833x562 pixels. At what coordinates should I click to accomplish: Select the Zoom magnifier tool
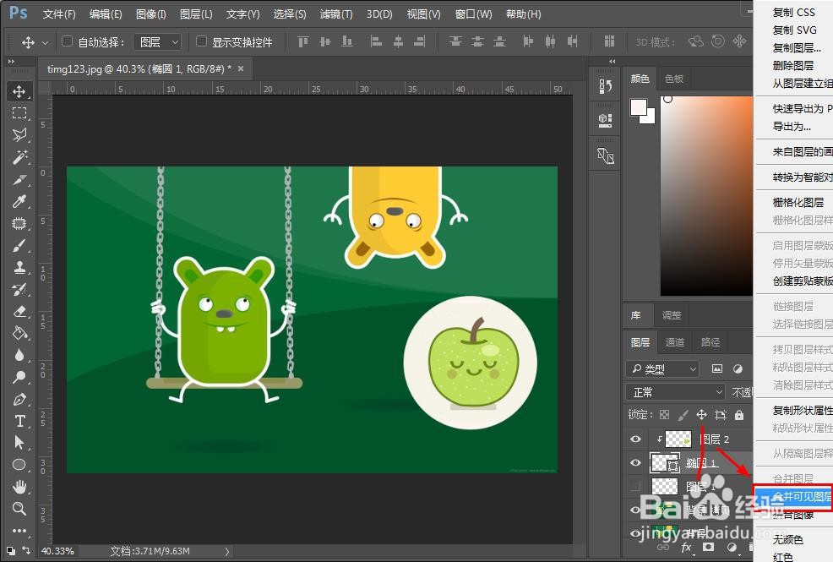point(19,509)
